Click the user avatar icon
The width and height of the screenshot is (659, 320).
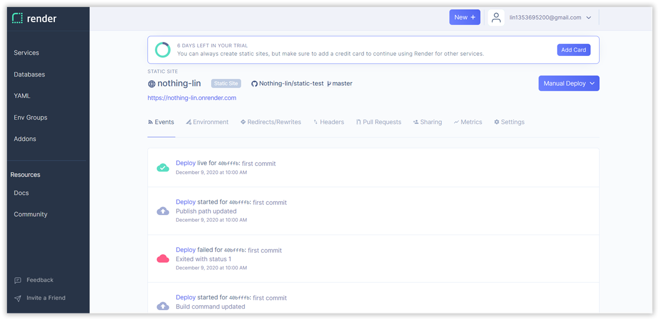(x=496, y=17)
